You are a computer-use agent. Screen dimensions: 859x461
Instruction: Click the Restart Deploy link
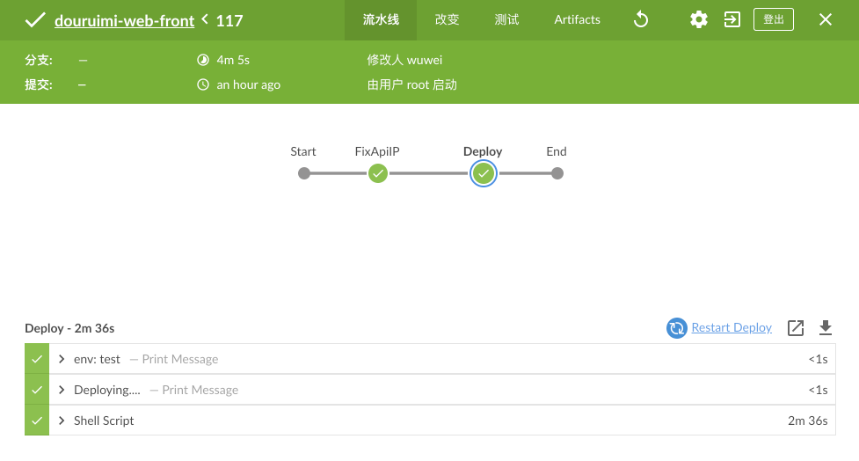coord(732,327)
